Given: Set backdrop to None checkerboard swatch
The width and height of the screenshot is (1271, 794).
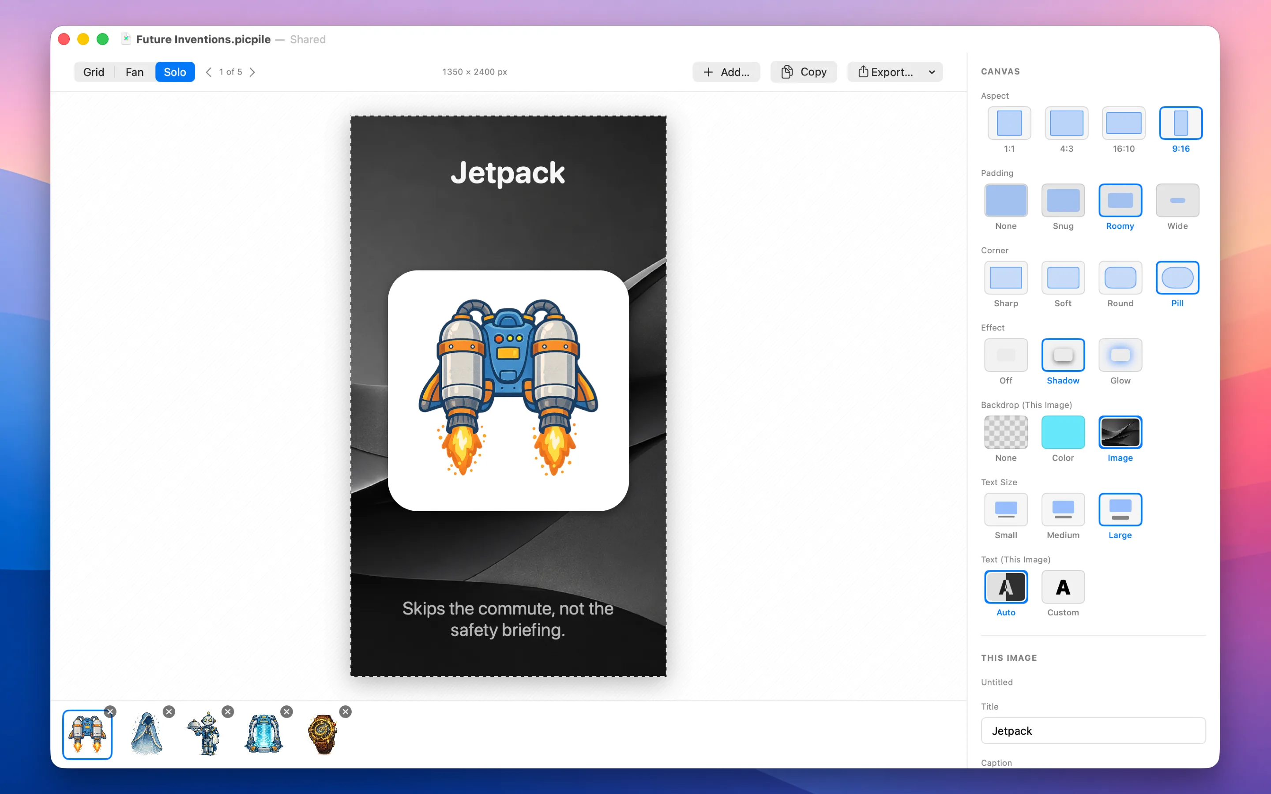Looking at the screenshot, I should [1006, 432].
